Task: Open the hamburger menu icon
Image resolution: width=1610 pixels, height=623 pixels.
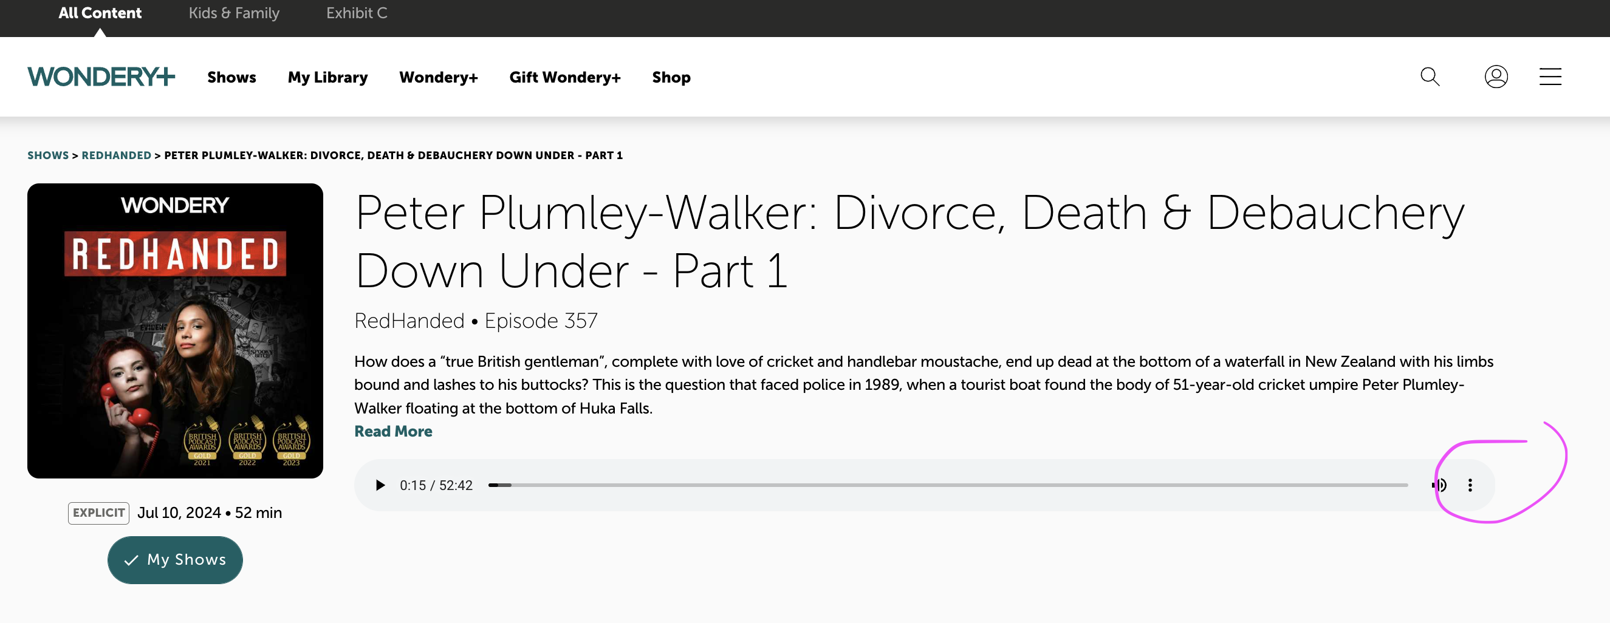Action: 1550,77
